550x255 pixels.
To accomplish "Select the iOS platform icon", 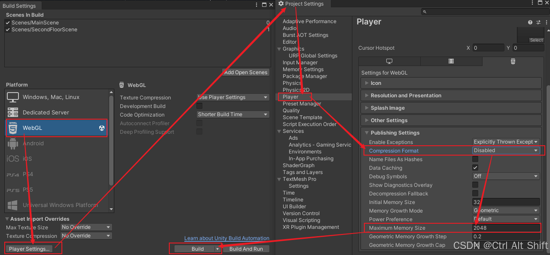I will [x=13, y=159].
